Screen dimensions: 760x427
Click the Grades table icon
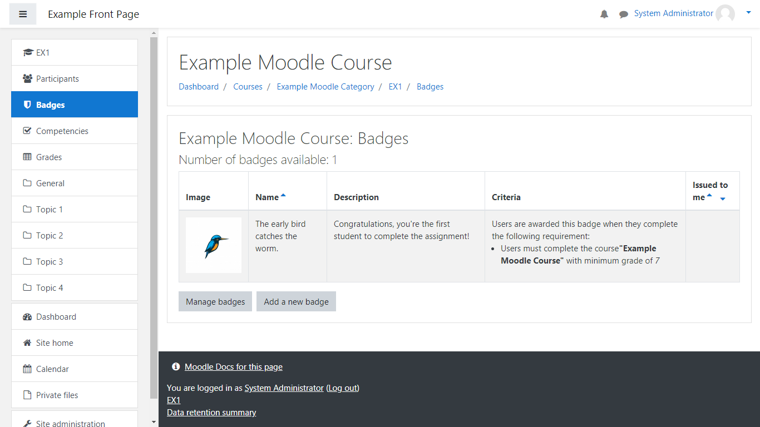(x=27, y=157)
